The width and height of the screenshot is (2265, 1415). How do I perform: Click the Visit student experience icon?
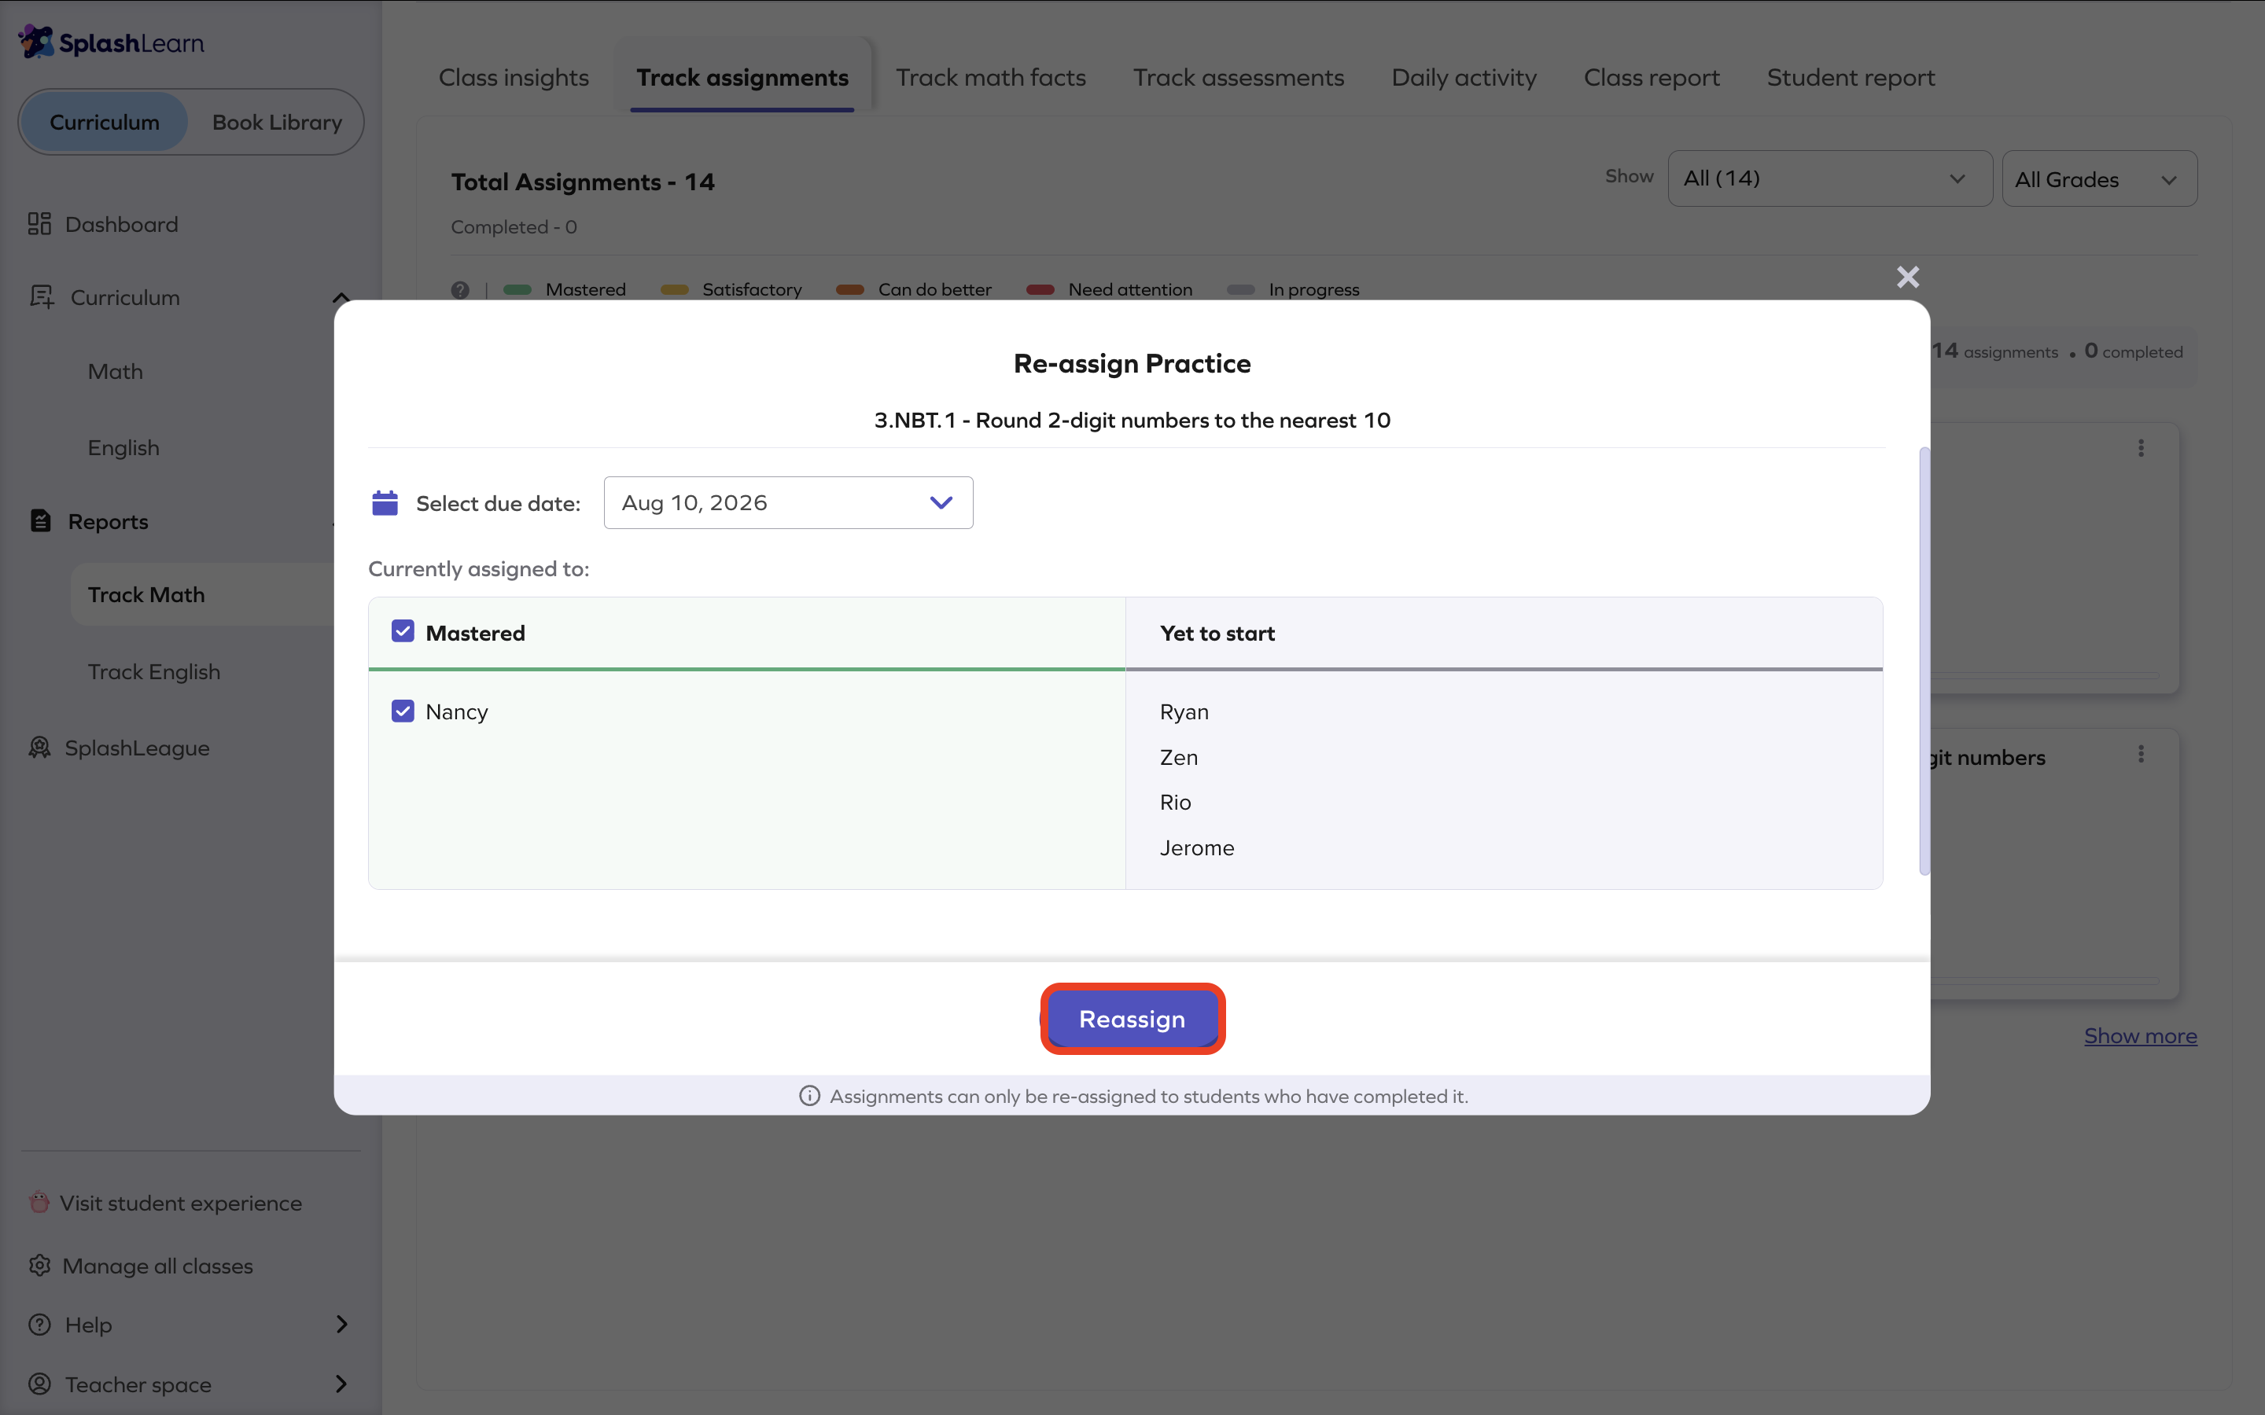(x=39, y=1202)
